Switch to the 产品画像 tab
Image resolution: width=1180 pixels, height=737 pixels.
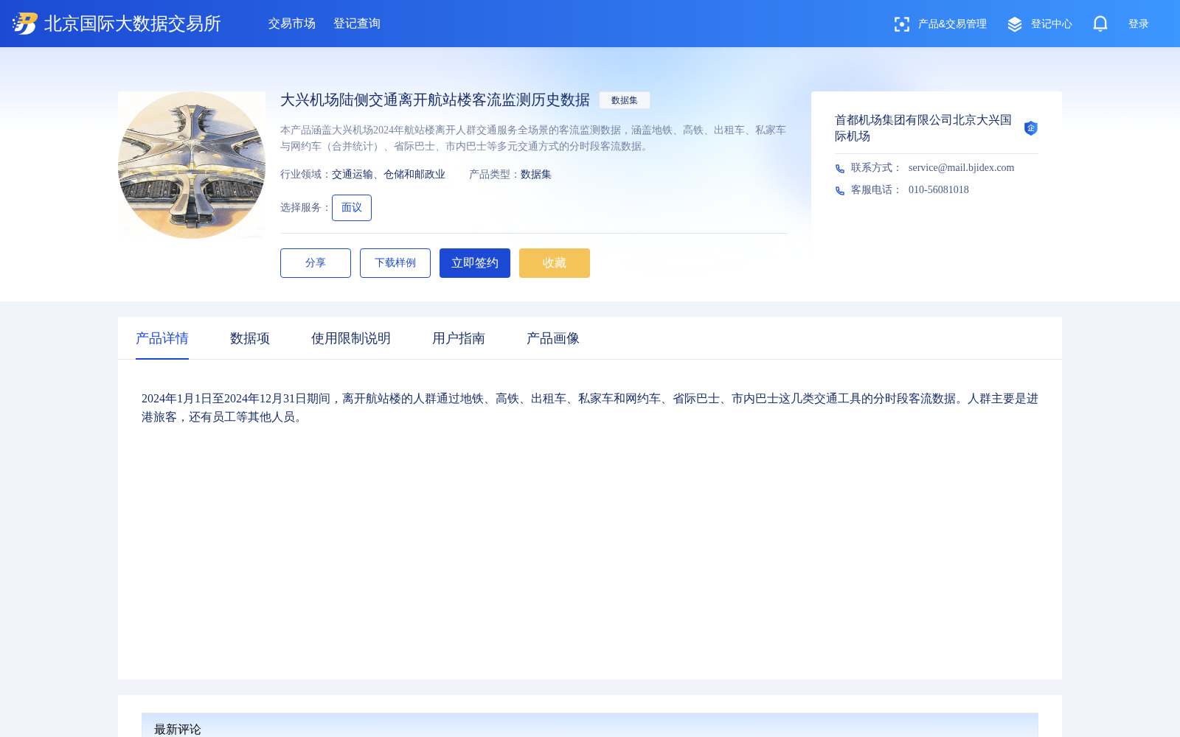click(553, 338)
